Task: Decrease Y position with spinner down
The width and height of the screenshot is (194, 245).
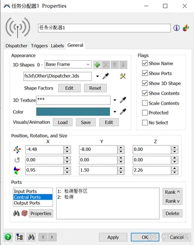Action: coord(121,152)
